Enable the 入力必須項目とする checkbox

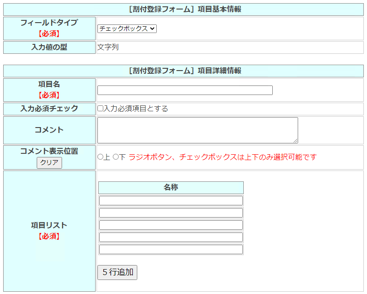101,109
